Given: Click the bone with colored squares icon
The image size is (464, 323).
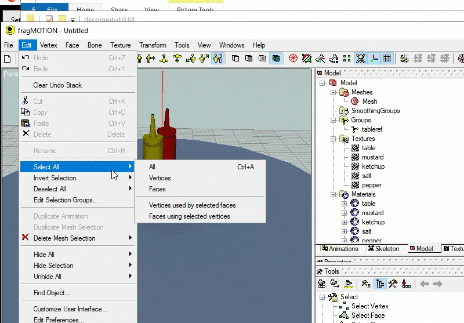Looking at the screenshot, I should pyautogui.click(x=333, y=58).
